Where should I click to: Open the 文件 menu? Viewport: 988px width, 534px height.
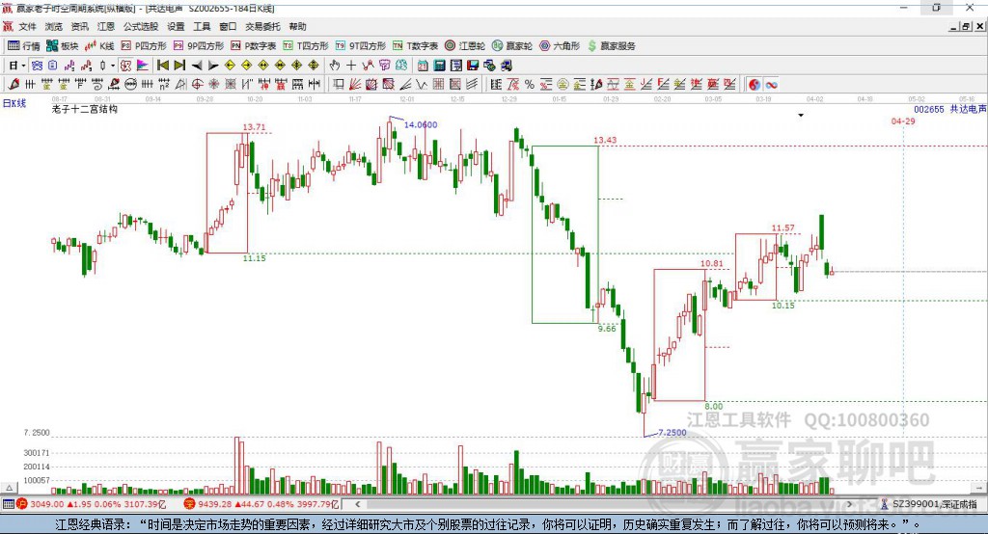(27, 26)
